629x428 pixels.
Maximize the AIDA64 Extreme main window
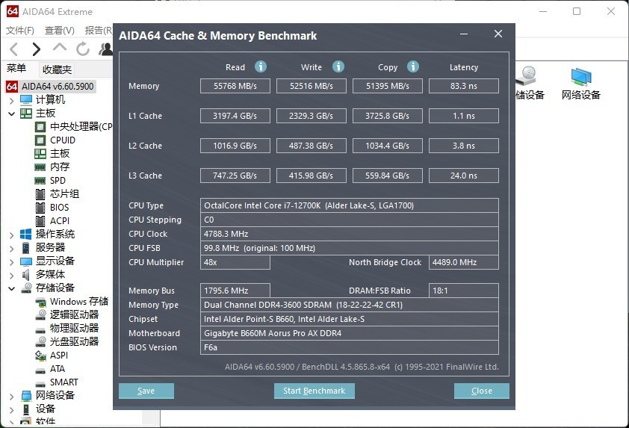[x=577, y=11]
